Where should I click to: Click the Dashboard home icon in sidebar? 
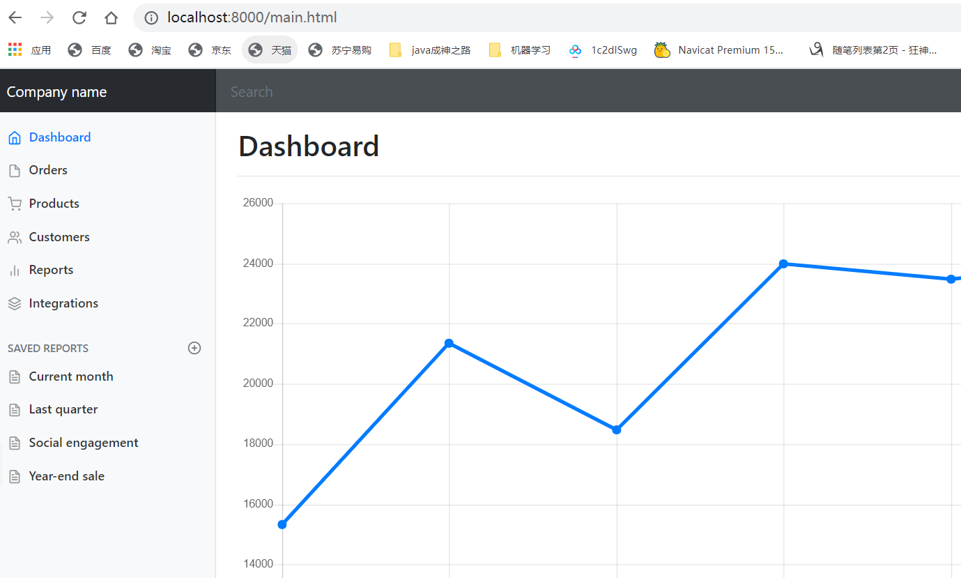(x=14, y=138)
